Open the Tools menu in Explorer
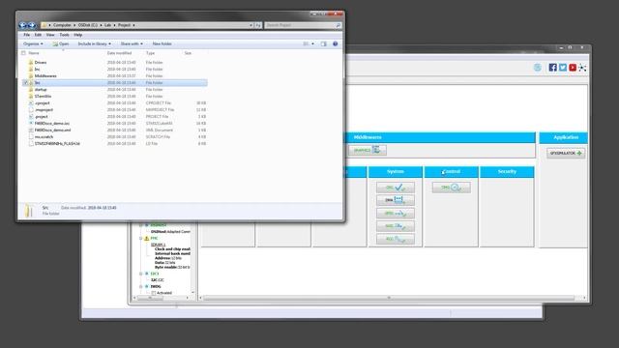 tap(64, 35)
